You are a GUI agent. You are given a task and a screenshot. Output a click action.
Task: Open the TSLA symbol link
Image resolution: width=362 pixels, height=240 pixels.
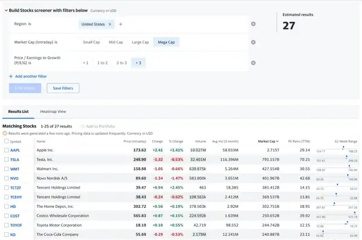[x=14, y=160]
